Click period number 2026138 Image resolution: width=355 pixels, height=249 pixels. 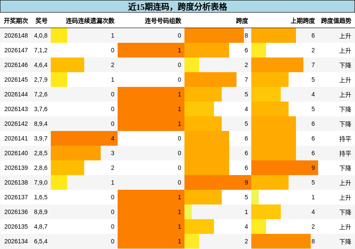click(x=16, y=182)
